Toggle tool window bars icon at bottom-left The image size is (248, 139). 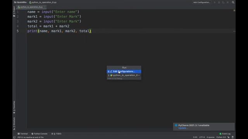pyautogui.click(x=14, y=137)
